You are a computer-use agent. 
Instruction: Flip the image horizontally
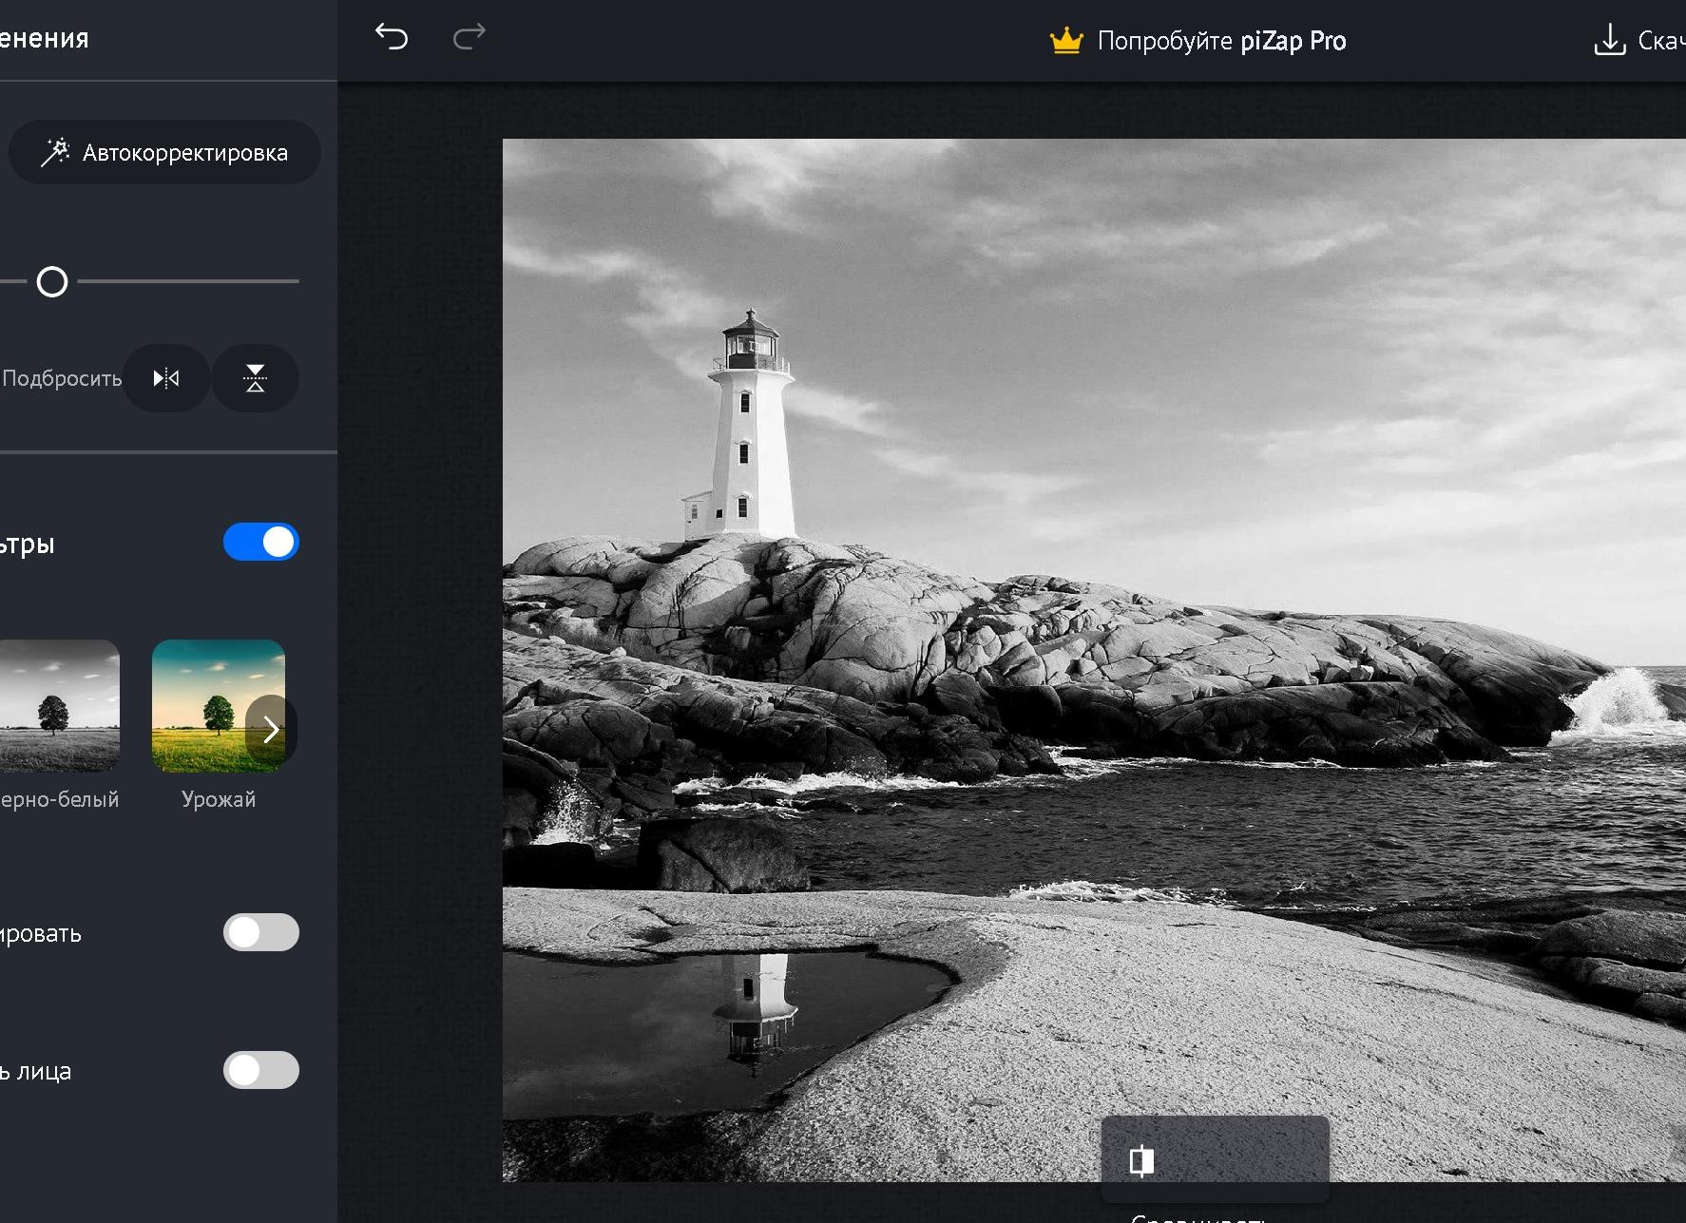(x=166, y=378)
